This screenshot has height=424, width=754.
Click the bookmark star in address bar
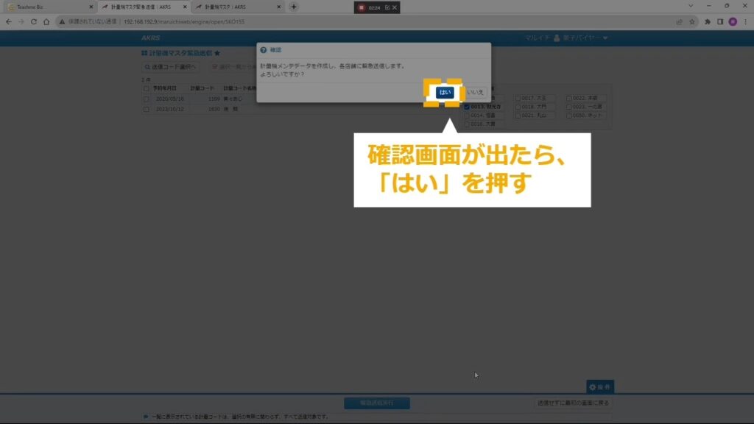691,22
